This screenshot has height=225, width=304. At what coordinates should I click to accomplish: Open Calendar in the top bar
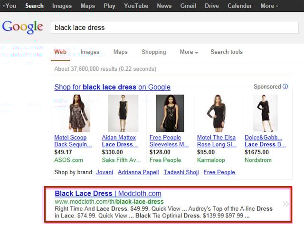pyautogui.click(x=239, y=6)
